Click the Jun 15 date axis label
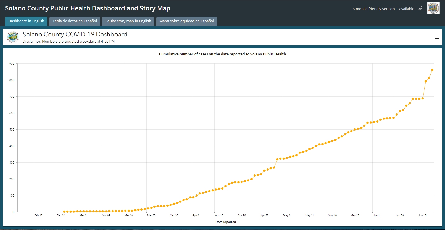The width and height of the screenshot is (445, 230). [x=422, y=215]
